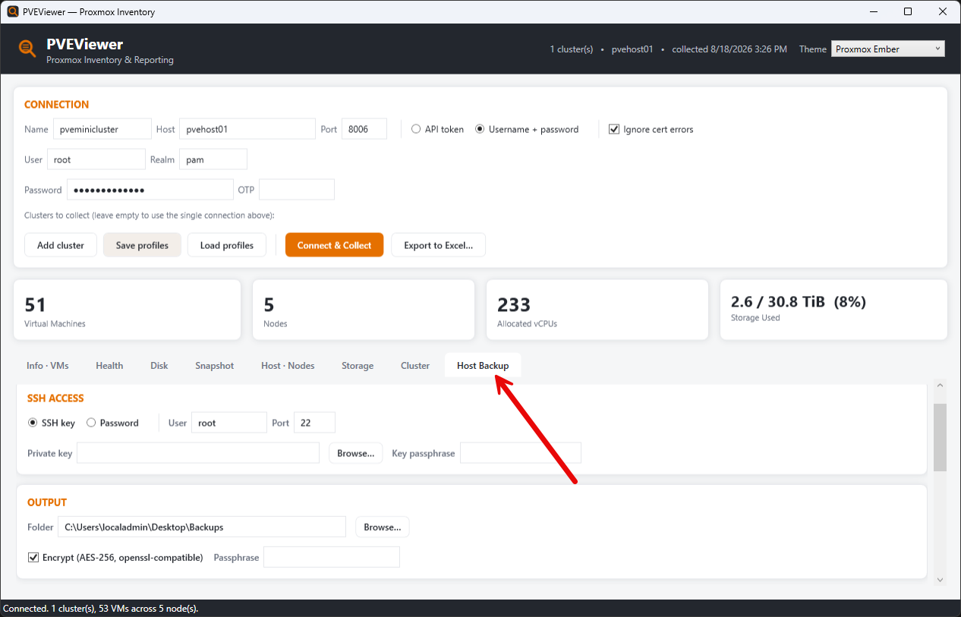Minimize the PVEViewer window
The image size is (961, 617).
pos(873,11)
